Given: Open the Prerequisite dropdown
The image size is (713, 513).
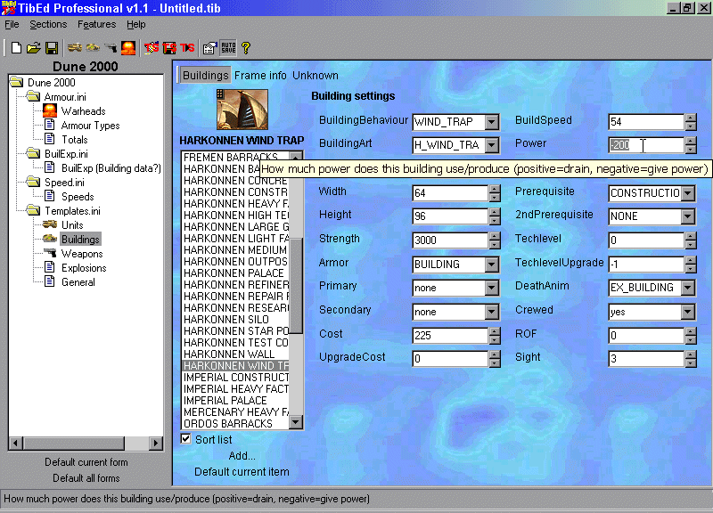Looking at the screenshot, I should 688,193.
